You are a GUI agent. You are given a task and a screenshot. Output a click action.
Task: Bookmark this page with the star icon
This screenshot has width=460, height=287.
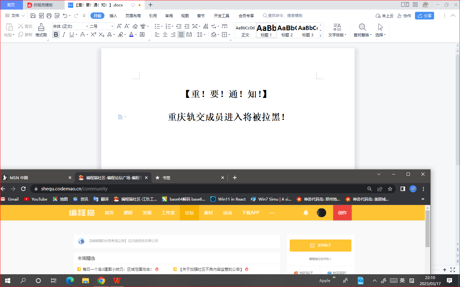click(x=390, y=189)
